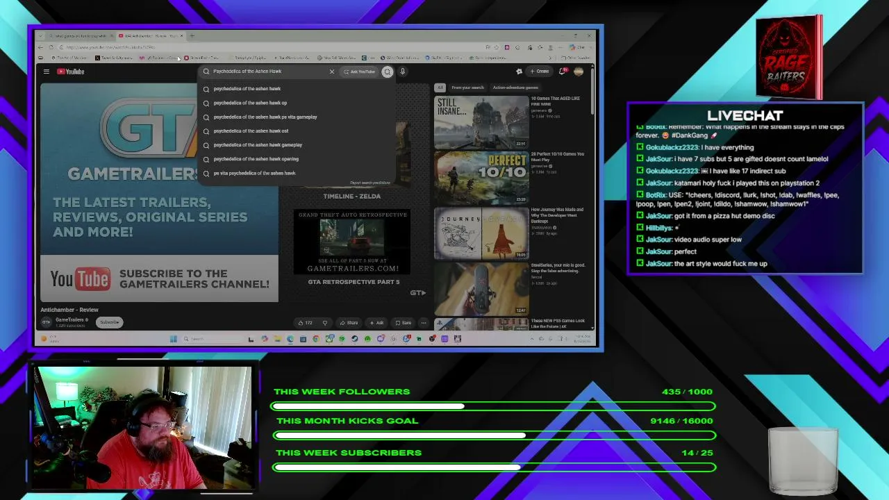The image size is (889, 500).
Task: Open the YouTube hamburger guide menu
Action: [x=47, y=72]
